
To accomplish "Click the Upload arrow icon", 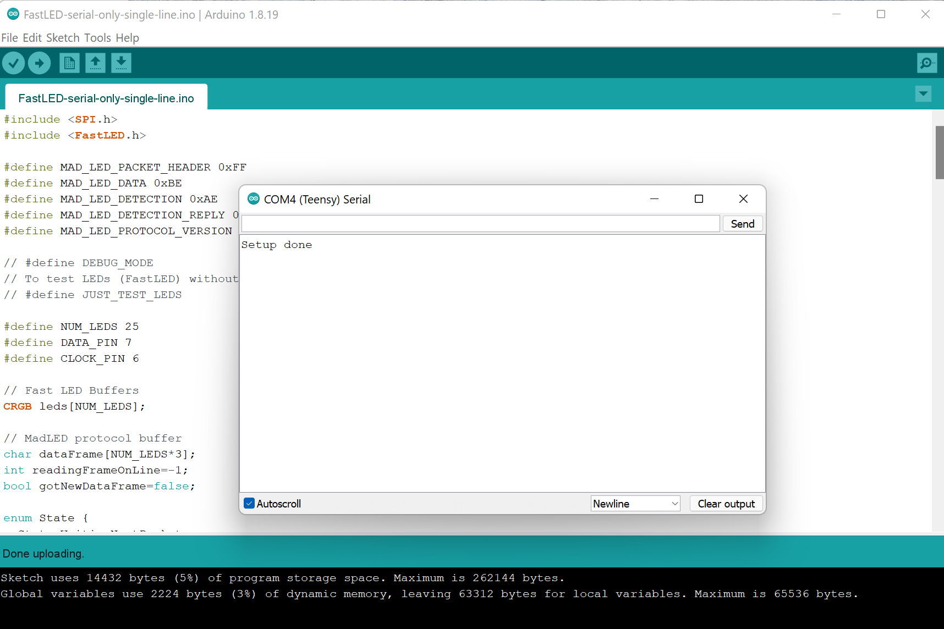I will (x=40, y=63).
